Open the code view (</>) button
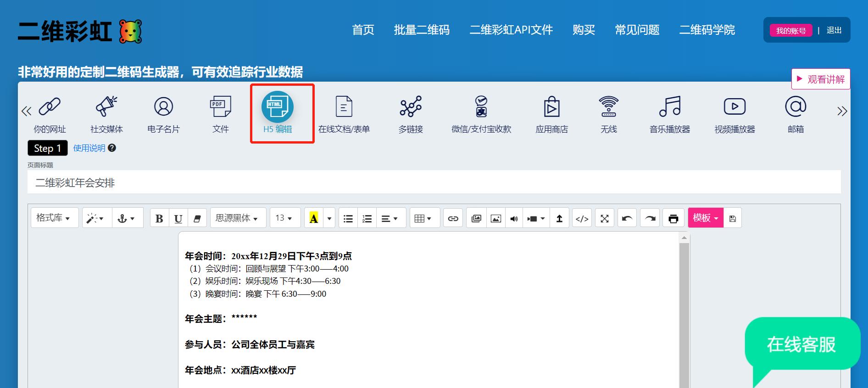The height and width of the screenshot is (388, 868). (x=582, y=218)
